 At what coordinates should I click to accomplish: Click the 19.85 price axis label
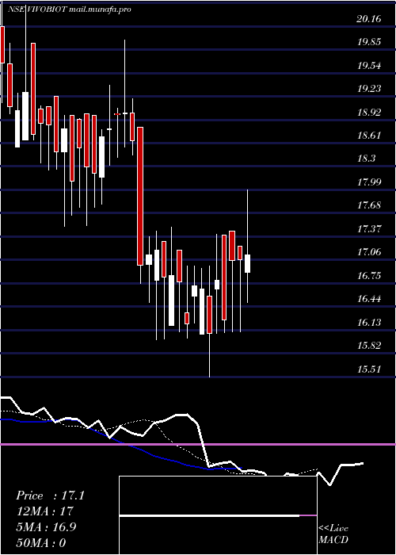pos(369,43)
